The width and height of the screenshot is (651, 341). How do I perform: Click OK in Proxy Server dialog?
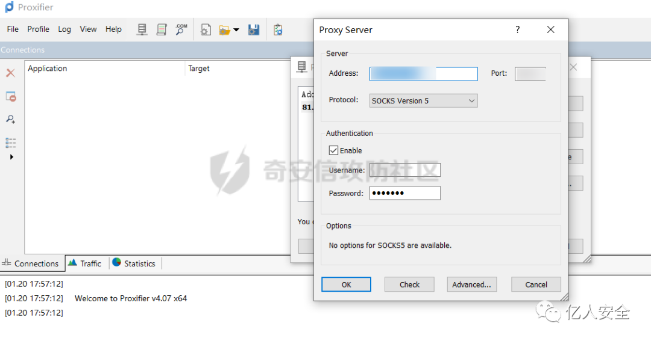[x=346, y=284]
